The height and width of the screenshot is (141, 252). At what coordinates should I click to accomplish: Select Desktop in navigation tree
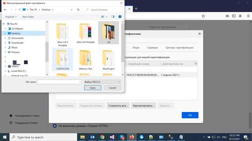click(x=16, y=33)
